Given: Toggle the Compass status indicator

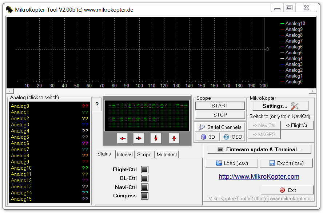Looking at the screenshot, I should 145,196.
